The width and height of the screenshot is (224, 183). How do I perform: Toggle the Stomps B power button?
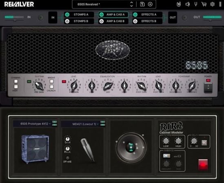pyautogui.click(x=67, y=21)
